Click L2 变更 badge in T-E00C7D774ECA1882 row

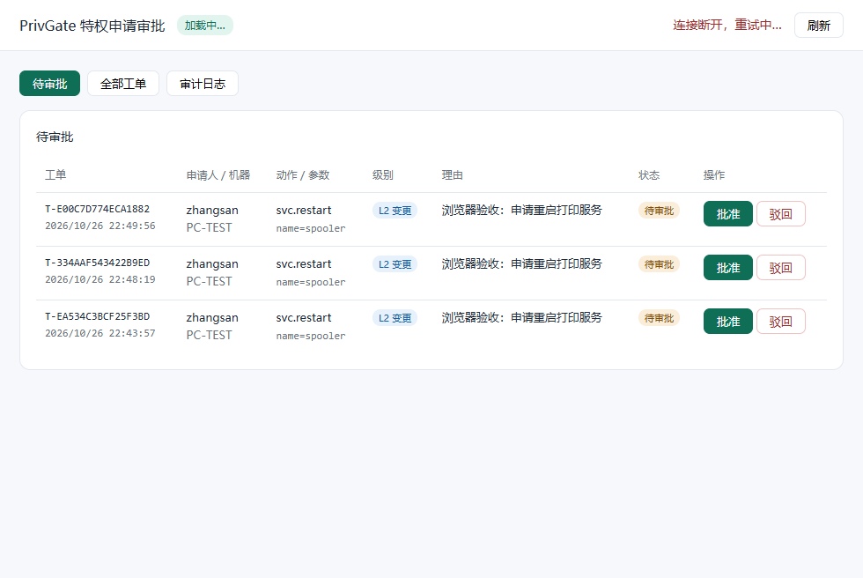click(395, 211)
